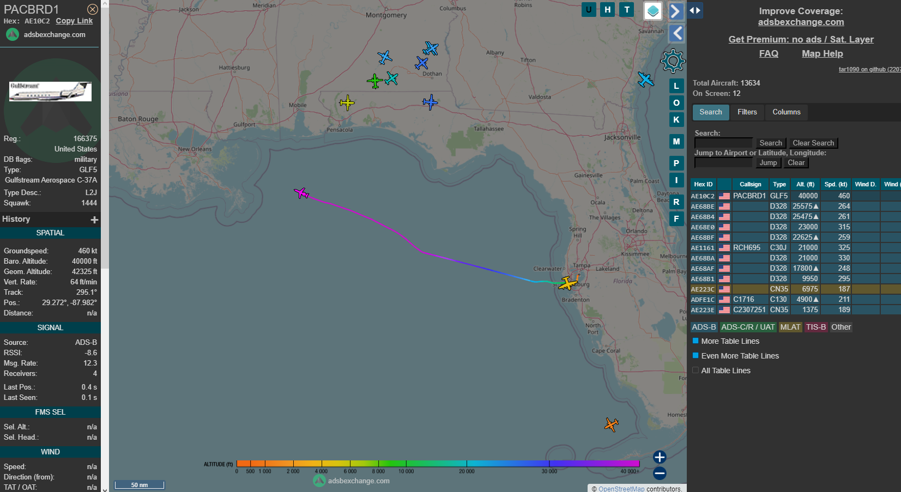Screen dimensions: 901x492
Task: Focus the Search text input field
Action: pyautogui.click(x=723, y=143)
